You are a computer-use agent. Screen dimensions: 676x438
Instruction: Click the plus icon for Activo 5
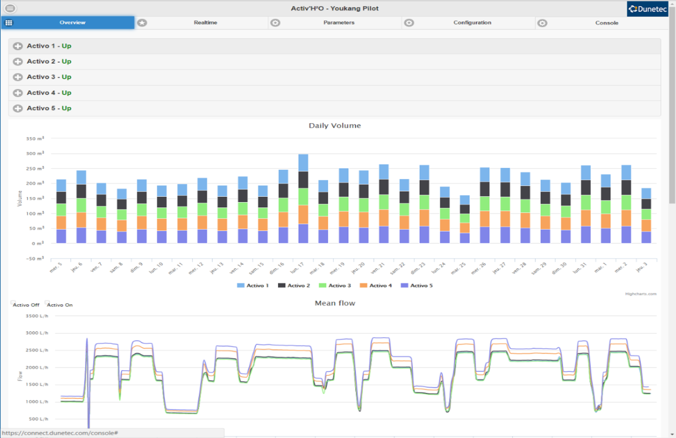(18, 109)
